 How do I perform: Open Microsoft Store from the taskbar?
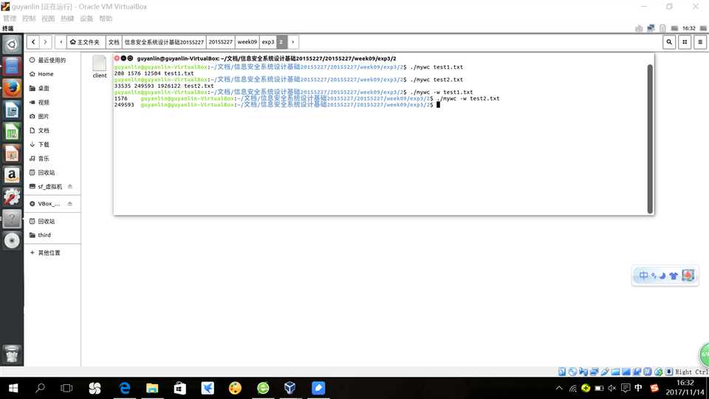pyautogui.click(x=180, y=388)
